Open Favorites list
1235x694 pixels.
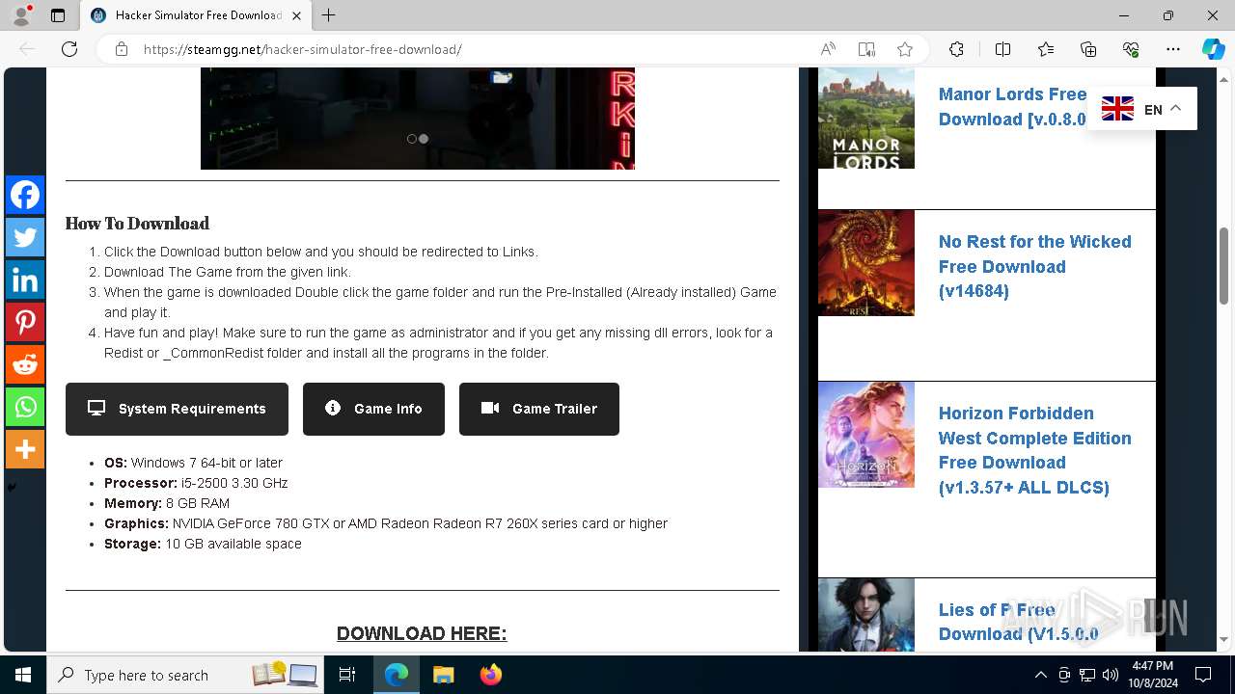pyautogui.click(x=1046, y=49)
